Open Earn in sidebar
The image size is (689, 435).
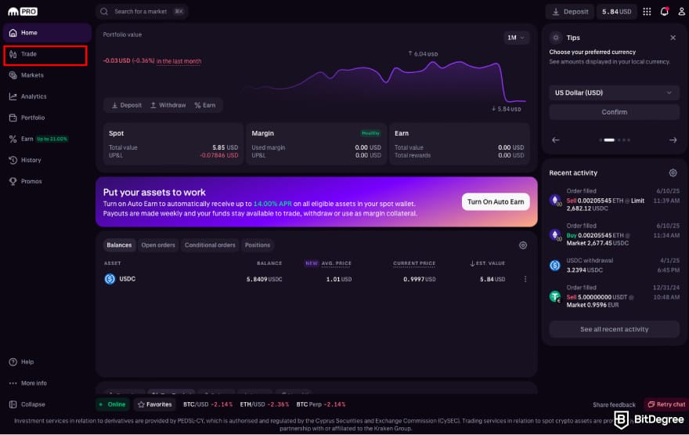[47, 139]
